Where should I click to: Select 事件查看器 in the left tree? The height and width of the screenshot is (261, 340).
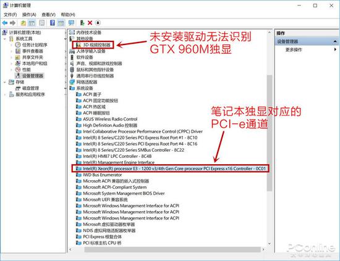33,51
